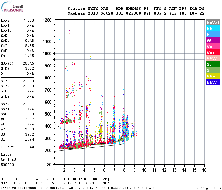Screen dimensions: 222x190
Task: Click the MUF 8.2 table value
Action: click(17, 183)
